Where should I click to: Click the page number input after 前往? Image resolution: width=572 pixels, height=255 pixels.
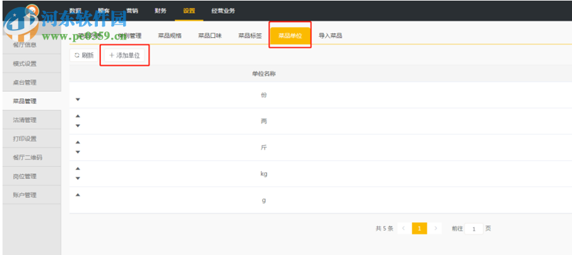[474, 229]
